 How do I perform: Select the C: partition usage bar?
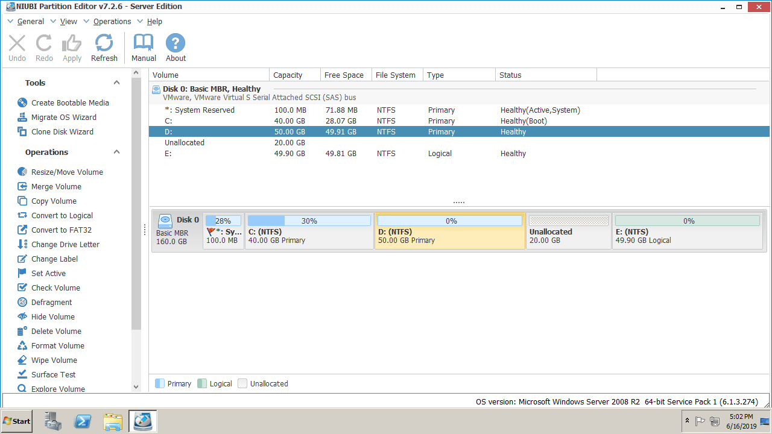pos(309,221)
